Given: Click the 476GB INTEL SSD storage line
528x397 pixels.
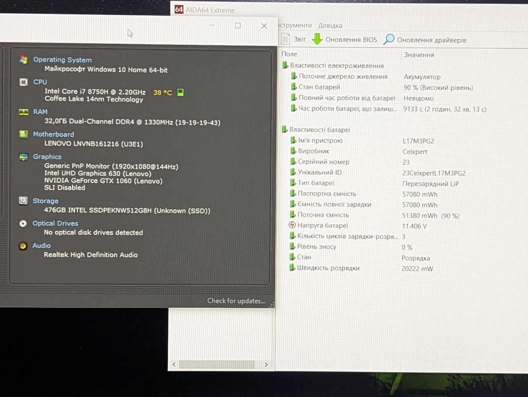Looking at the screenshot, I should pos(127,210).
